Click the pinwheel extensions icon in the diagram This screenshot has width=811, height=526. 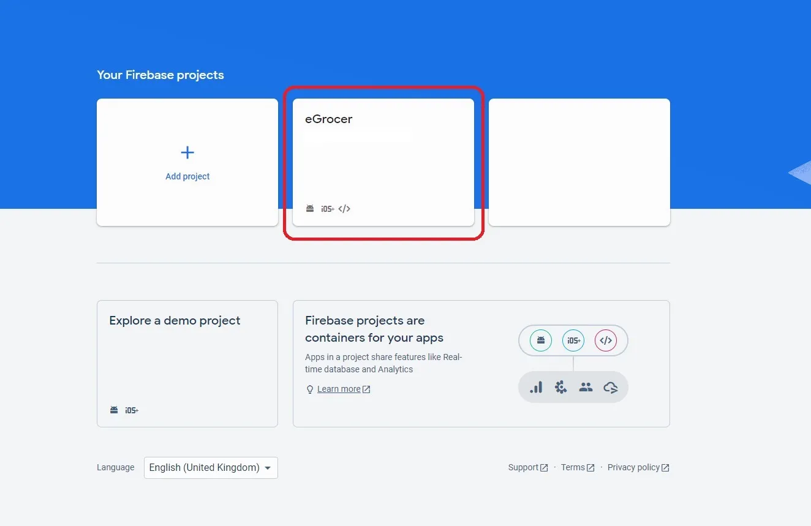pyautogui.click(x=560, y=387)
